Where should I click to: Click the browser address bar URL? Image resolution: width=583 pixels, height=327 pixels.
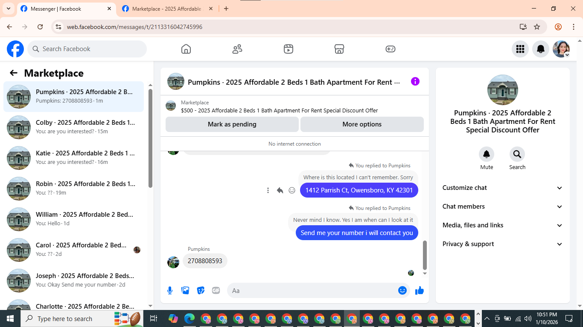click(134, 27)
